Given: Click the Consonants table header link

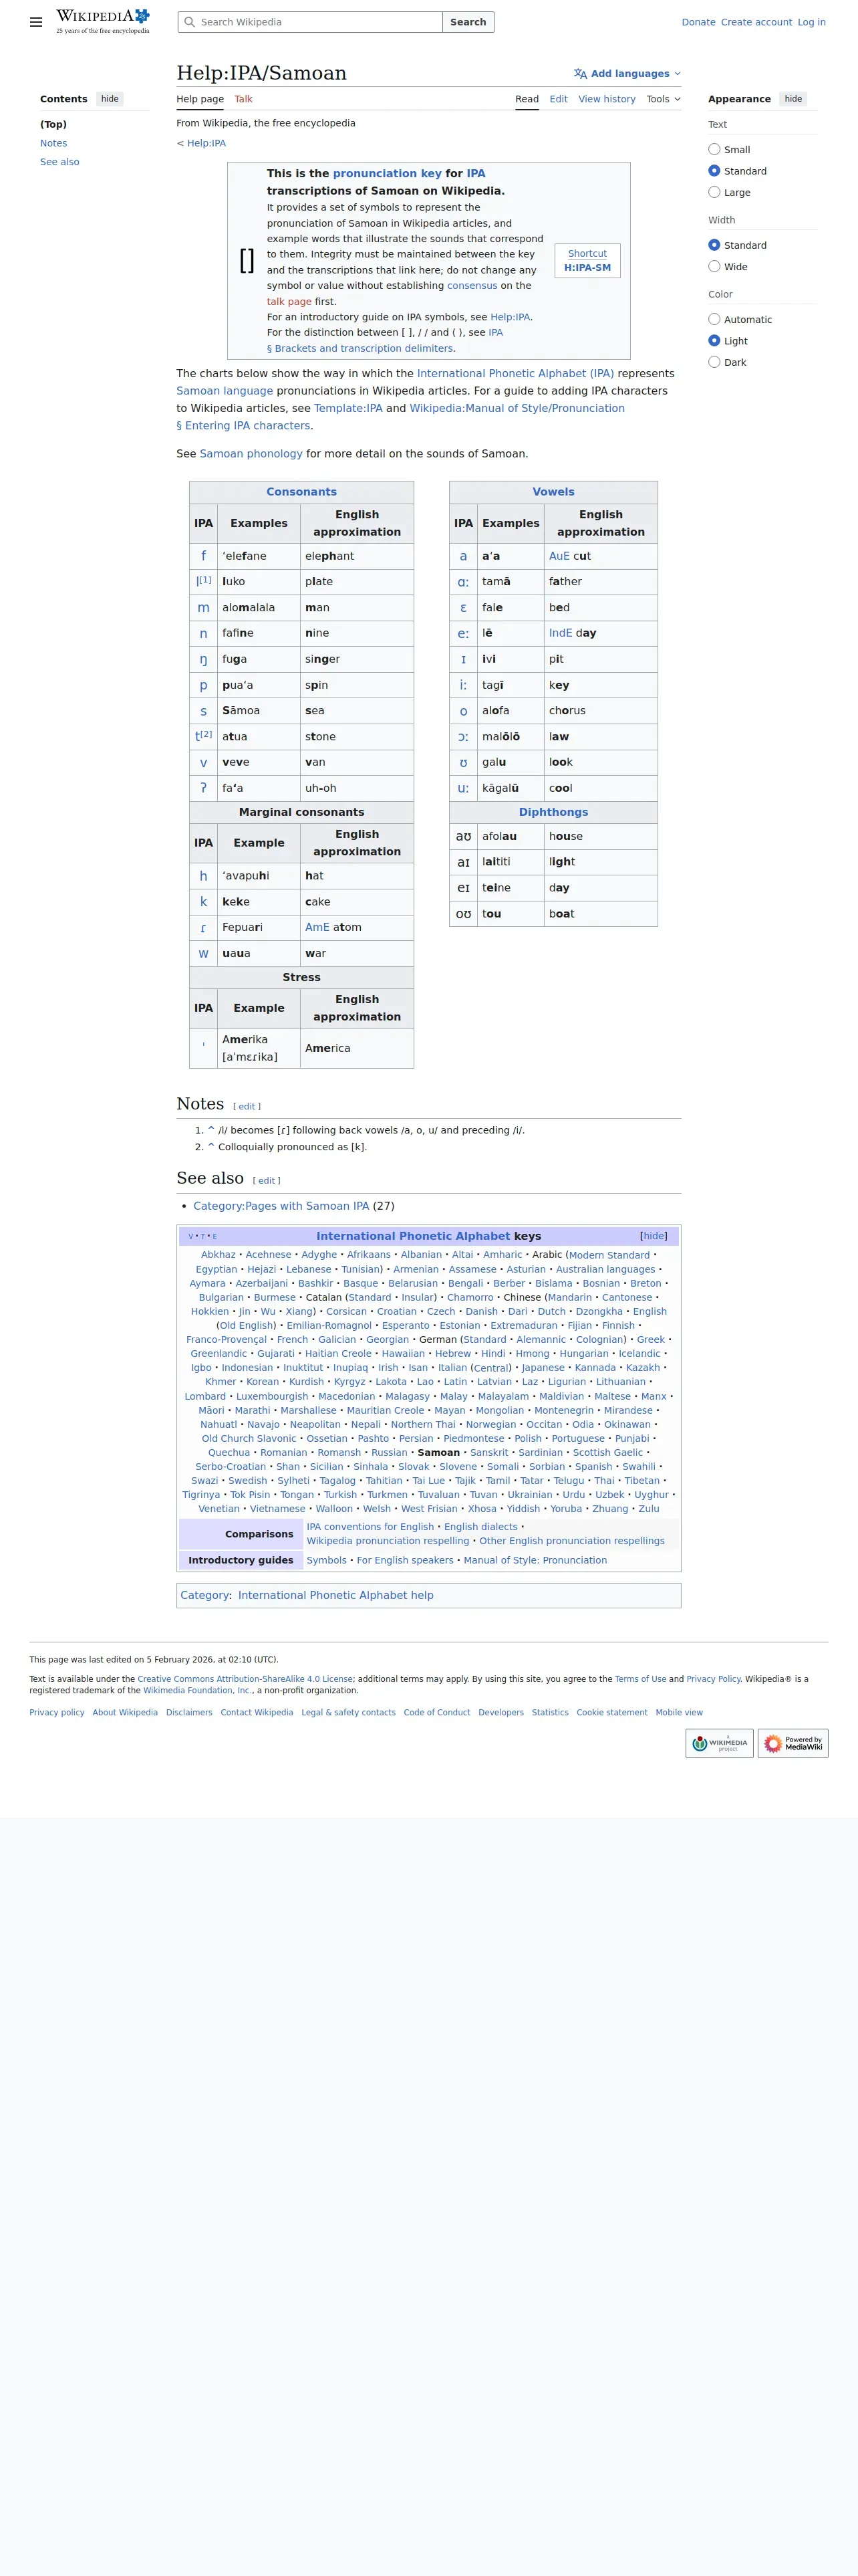Looking at the screenshot, I should (x=301, y=492).
